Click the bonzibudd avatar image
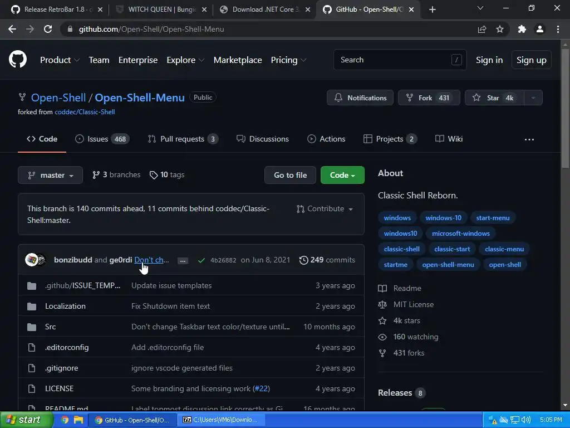570x428 pixels. click(x=31, y=260)
